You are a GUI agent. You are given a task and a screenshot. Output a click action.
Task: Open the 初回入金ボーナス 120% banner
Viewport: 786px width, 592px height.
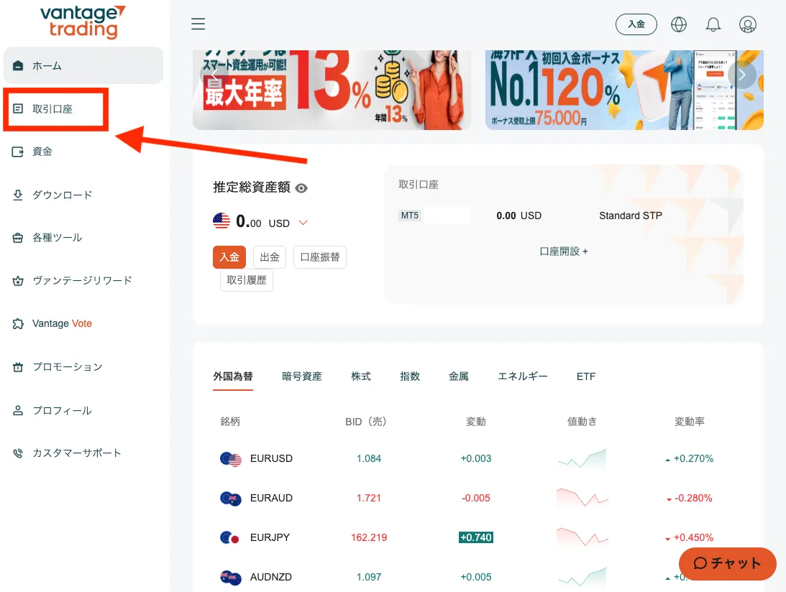(624, 90)
